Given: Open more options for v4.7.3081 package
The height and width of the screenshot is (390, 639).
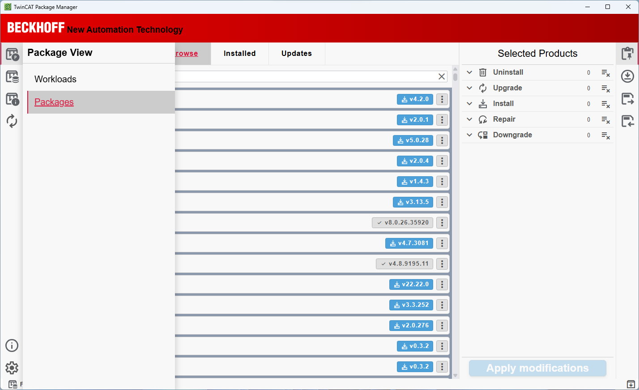Looking at the screenshot, I should click(442, 243).
